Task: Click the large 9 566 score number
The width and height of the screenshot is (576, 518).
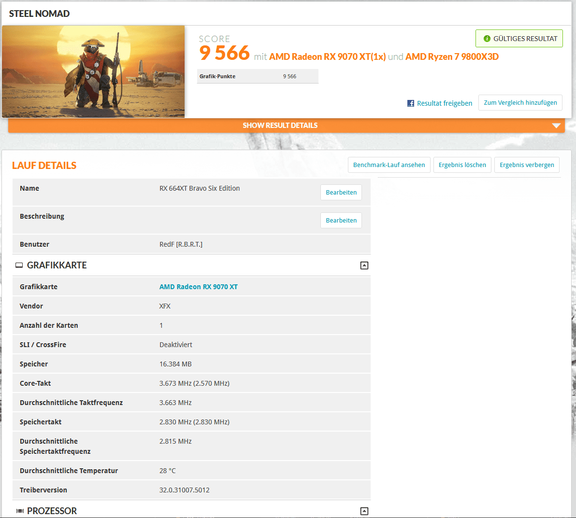Action: pos(224,53)
